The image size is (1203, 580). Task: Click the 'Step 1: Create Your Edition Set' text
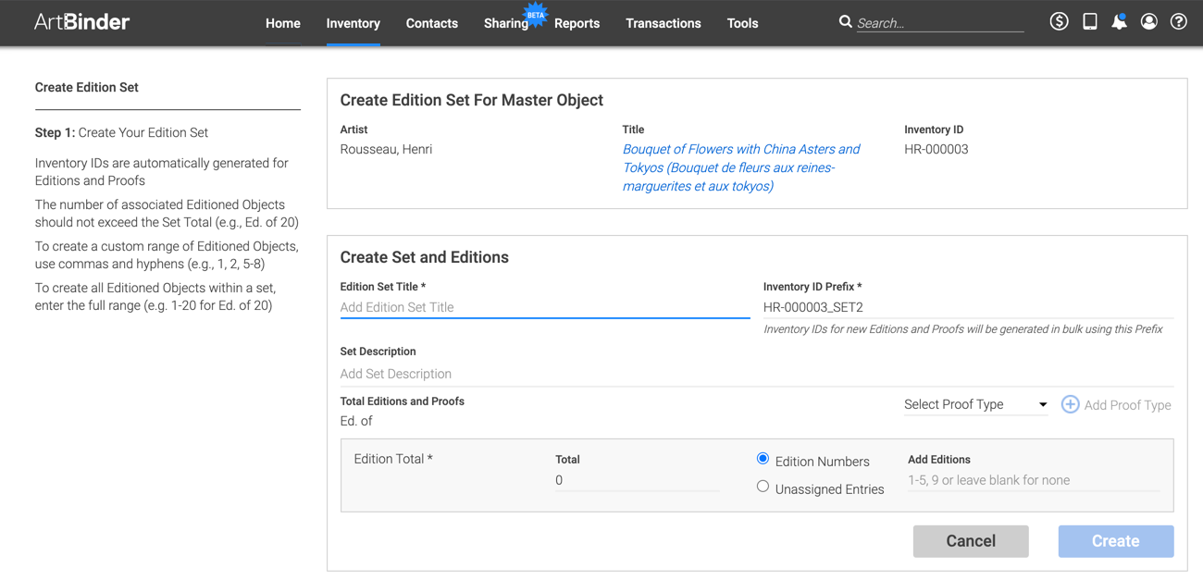[x=121, y=132]
